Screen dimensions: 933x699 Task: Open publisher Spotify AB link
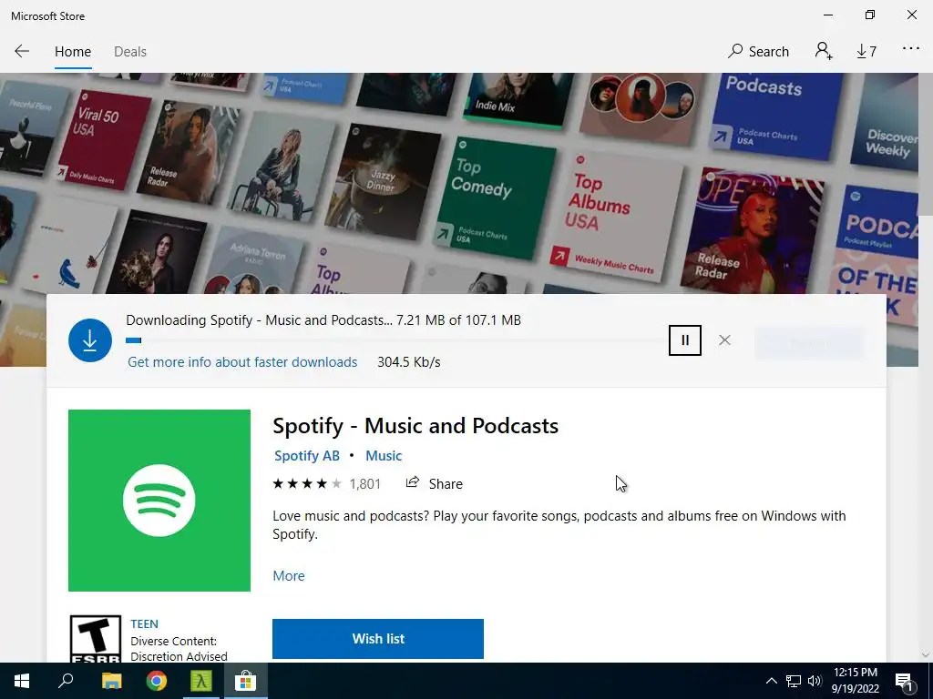(306, 456)
